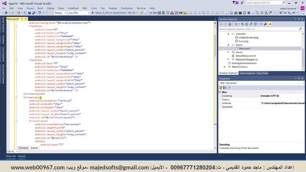Click the Property Pages wrench in Properties panel
Image resolution: width=306 pixels, height=172 pixels.
[x=229, y=88]
